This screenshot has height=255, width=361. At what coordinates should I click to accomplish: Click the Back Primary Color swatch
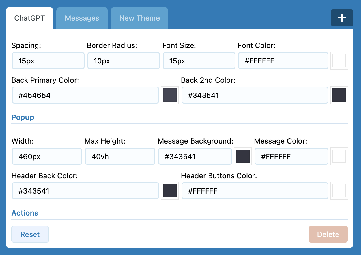169,95
